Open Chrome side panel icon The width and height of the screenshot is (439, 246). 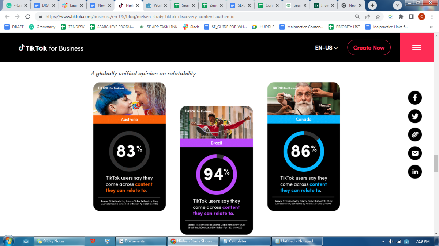411,17
